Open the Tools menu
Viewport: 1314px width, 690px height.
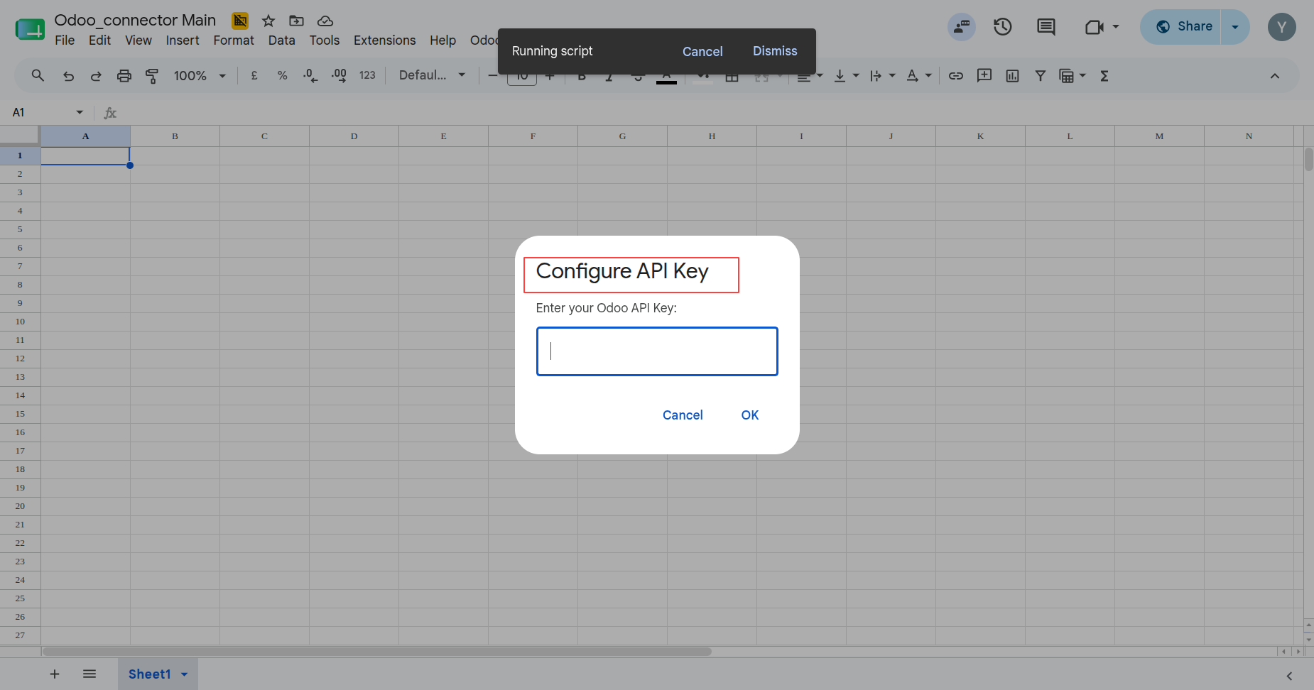(325, 40)
